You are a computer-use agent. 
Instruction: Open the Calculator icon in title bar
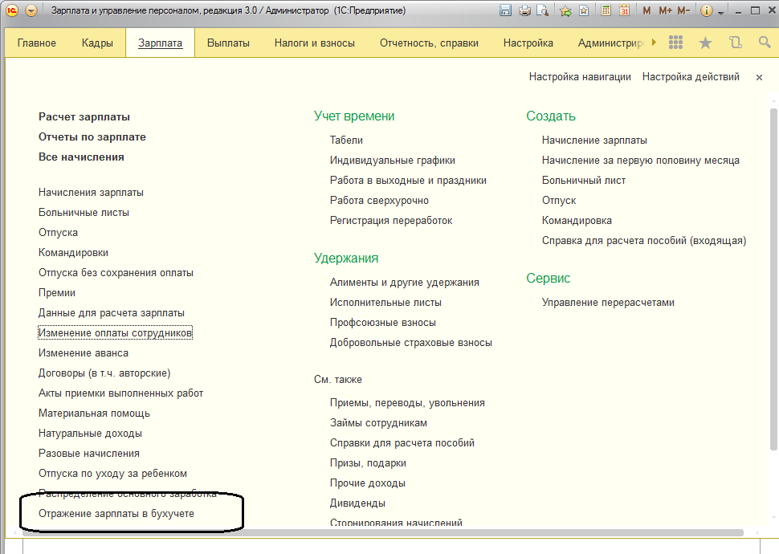pos(605,11)
